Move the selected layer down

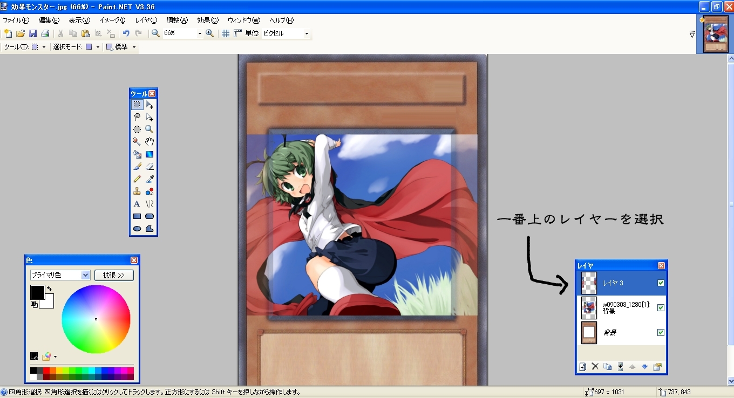click(x=644, y=367)
